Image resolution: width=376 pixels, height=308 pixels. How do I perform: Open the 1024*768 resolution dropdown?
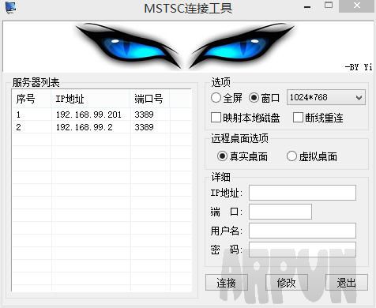tap(326, 98)
